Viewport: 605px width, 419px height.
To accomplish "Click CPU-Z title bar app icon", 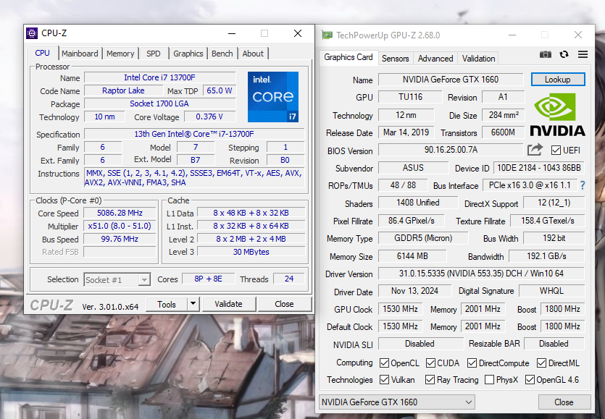I will pos(32,33).
